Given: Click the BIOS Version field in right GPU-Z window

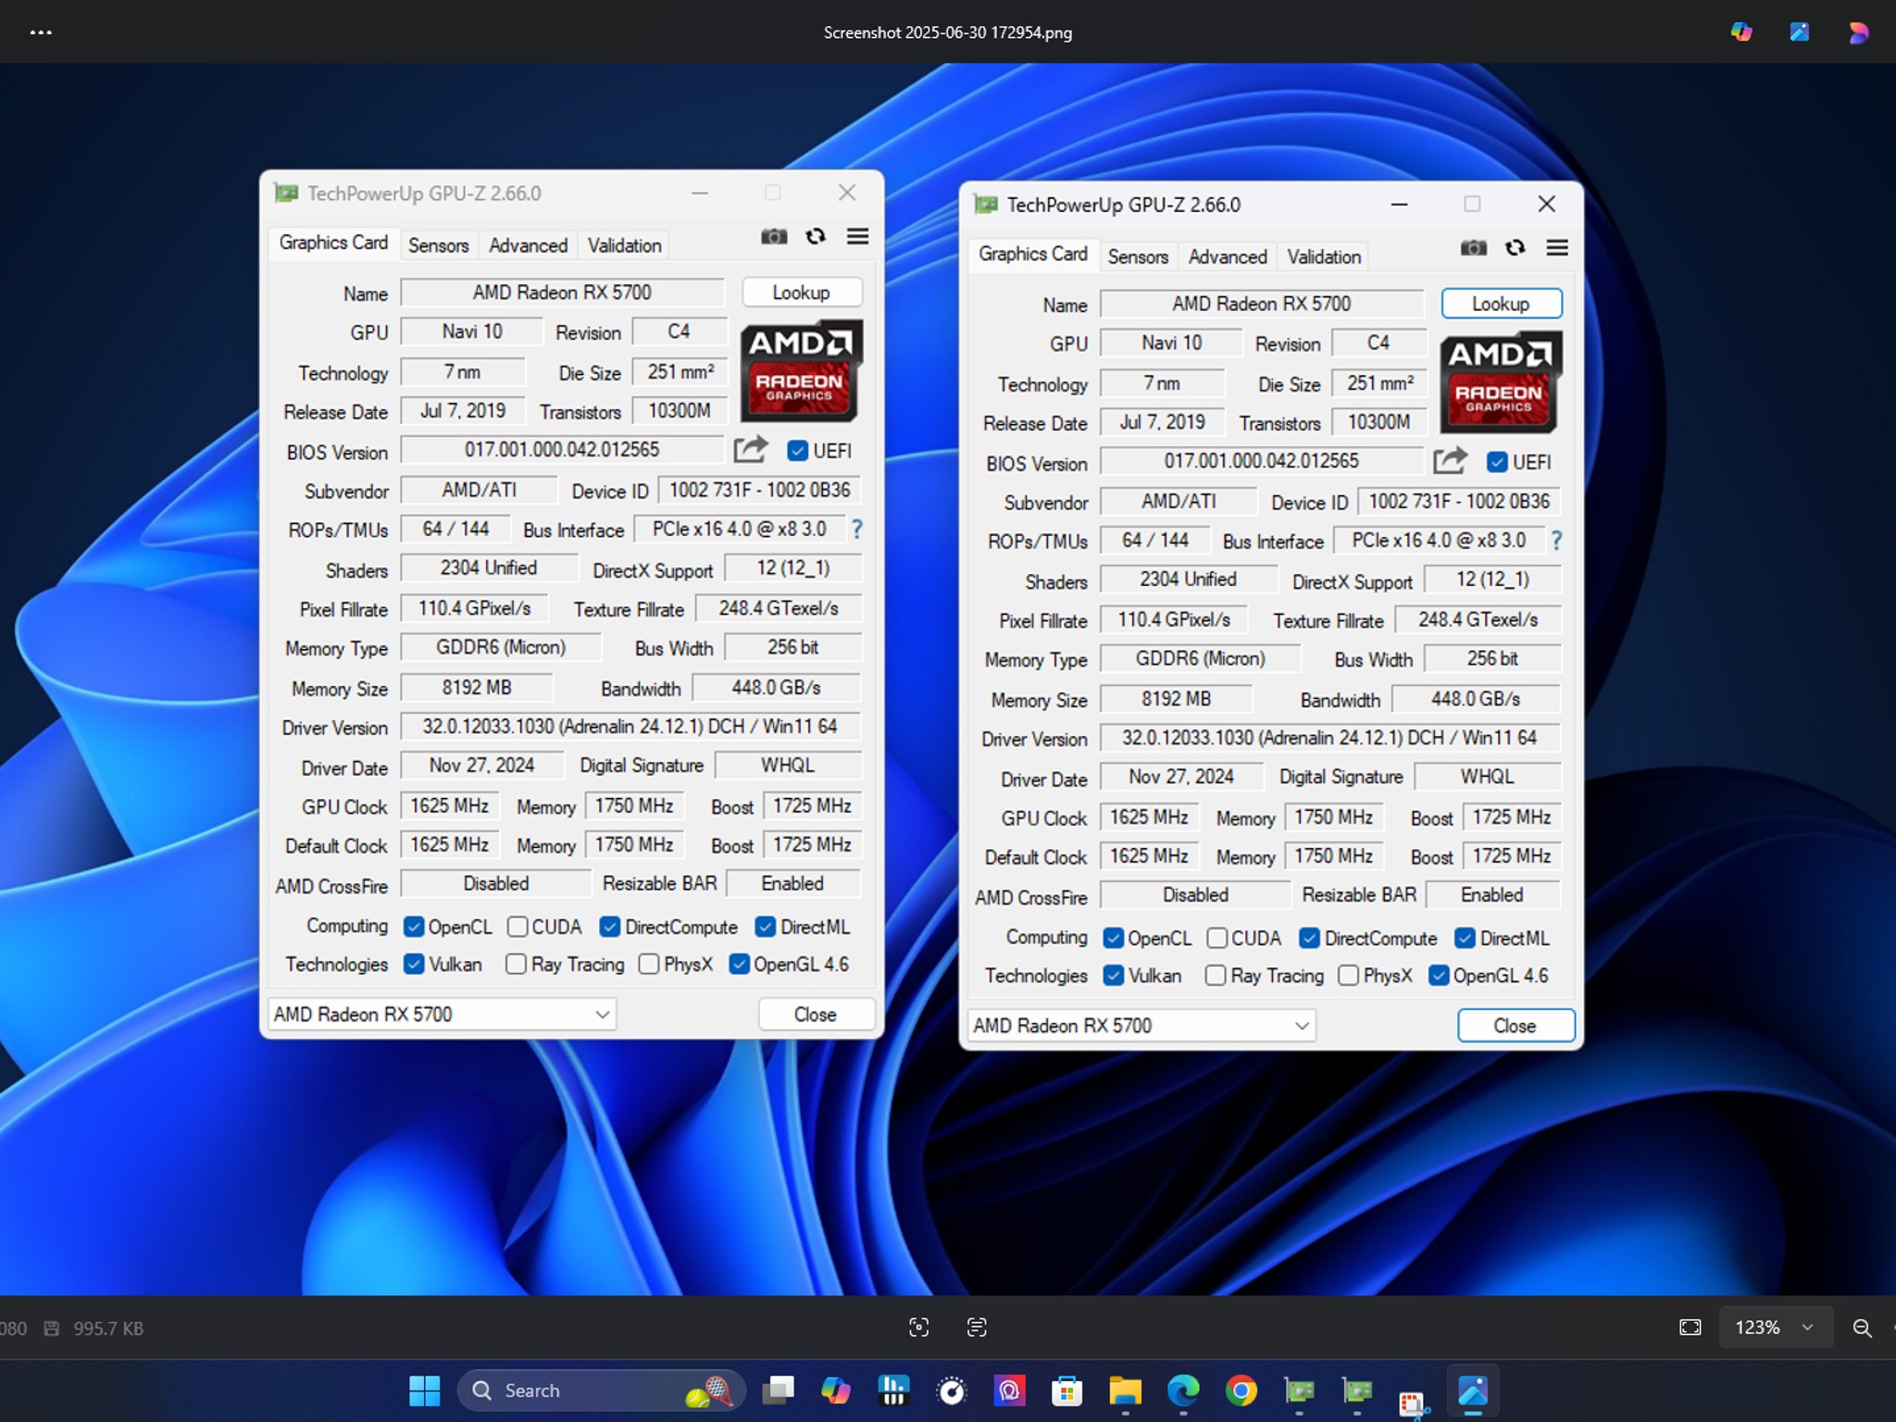Looking at the screenshot, I should pyautogui.click(x=1261, y=461).
